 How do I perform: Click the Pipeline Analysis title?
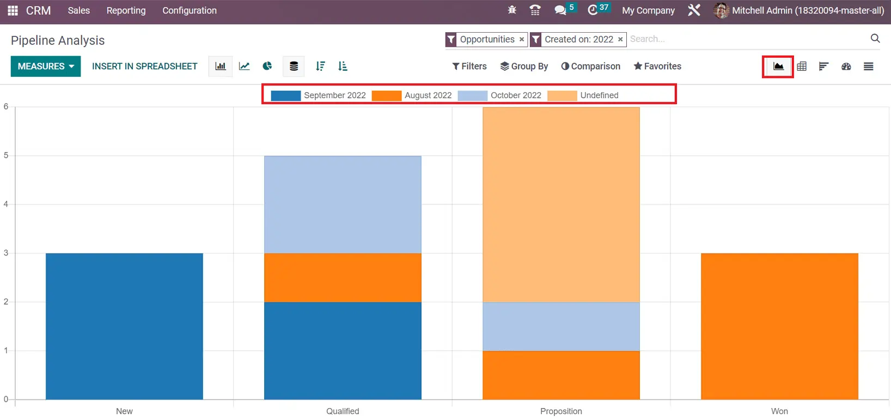(x=58, y=40)
